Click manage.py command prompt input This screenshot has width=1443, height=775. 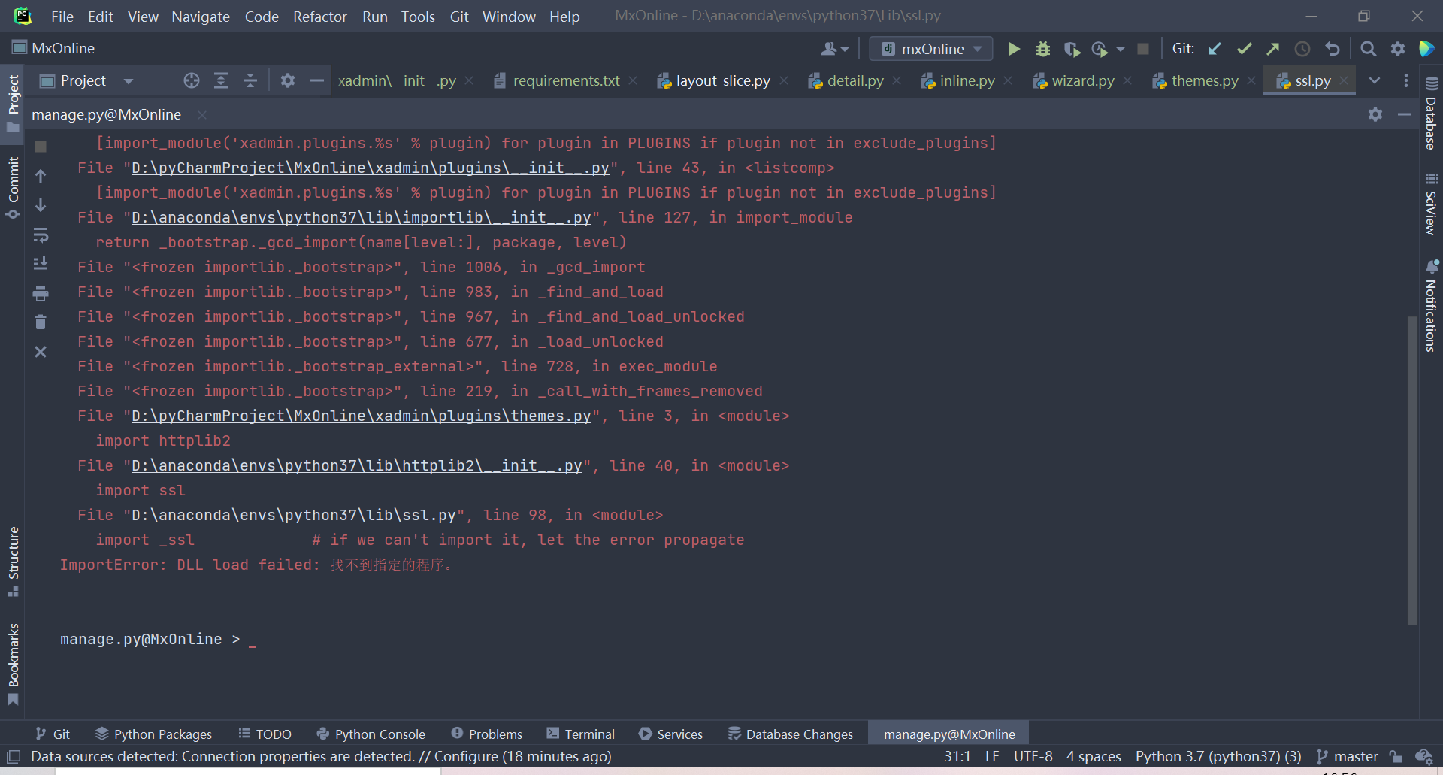253,639
